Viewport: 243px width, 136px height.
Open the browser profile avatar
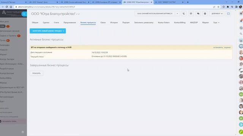click(x=240, y=7)
